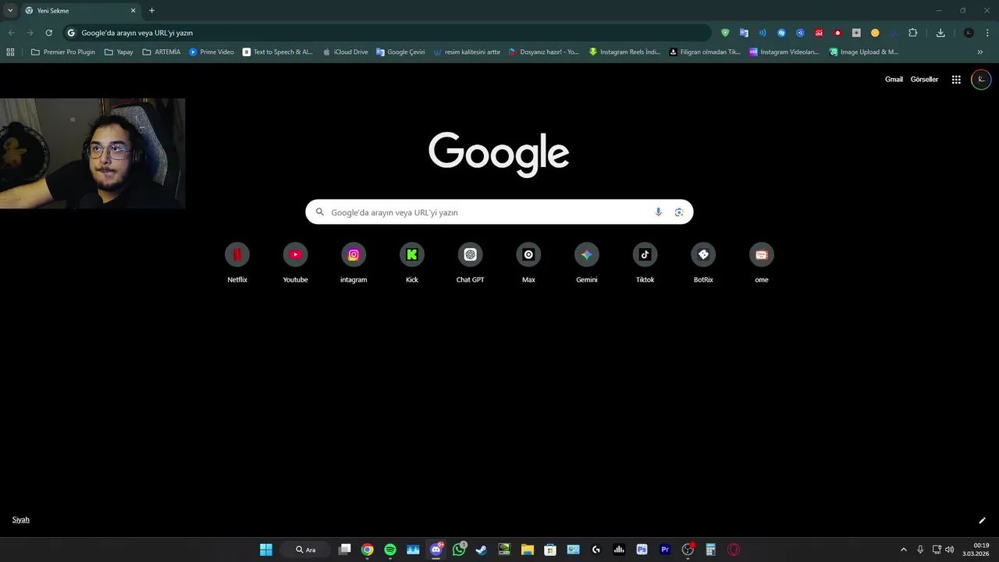The height and width of the screenshot is (562, 999).
Task: Open the Premier Pro Plugin bookmark folder
Action: pyautogui.click(x=62, y=52)
